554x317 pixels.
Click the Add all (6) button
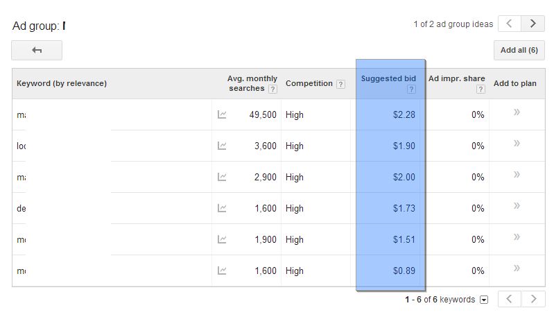[519, 50]
